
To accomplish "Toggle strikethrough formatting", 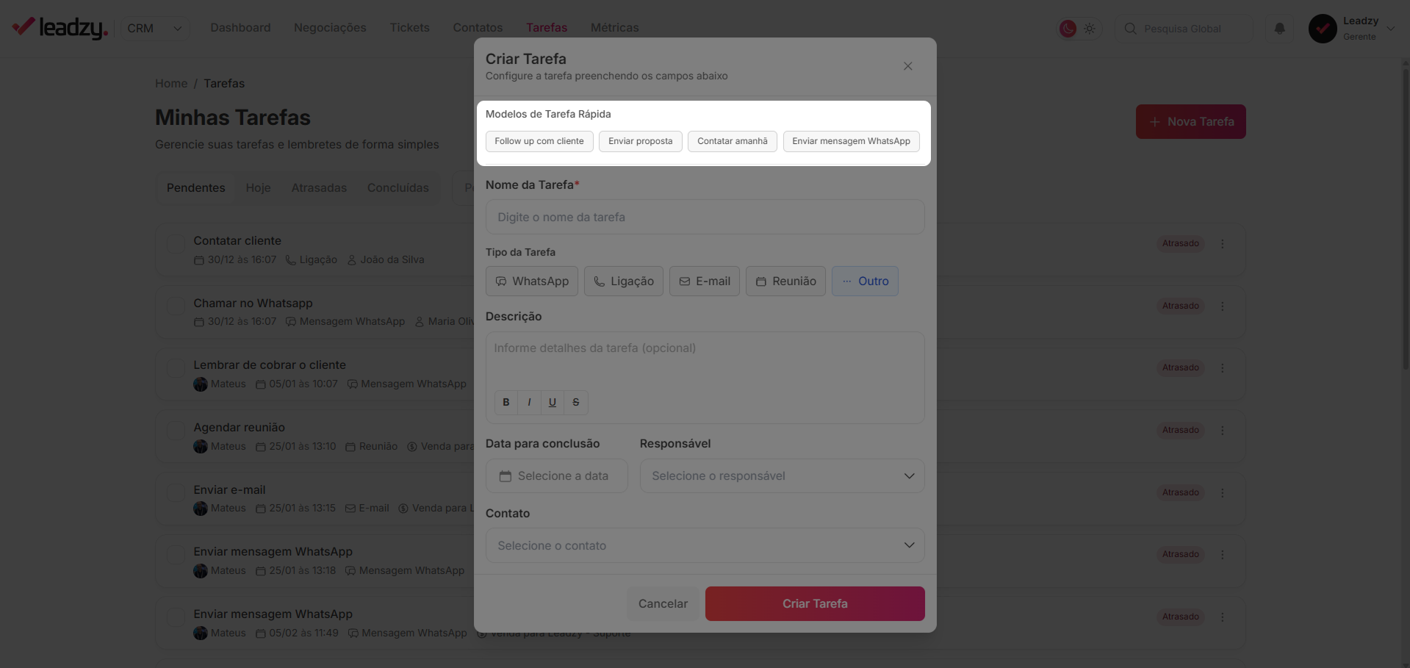I will (576, 402).
